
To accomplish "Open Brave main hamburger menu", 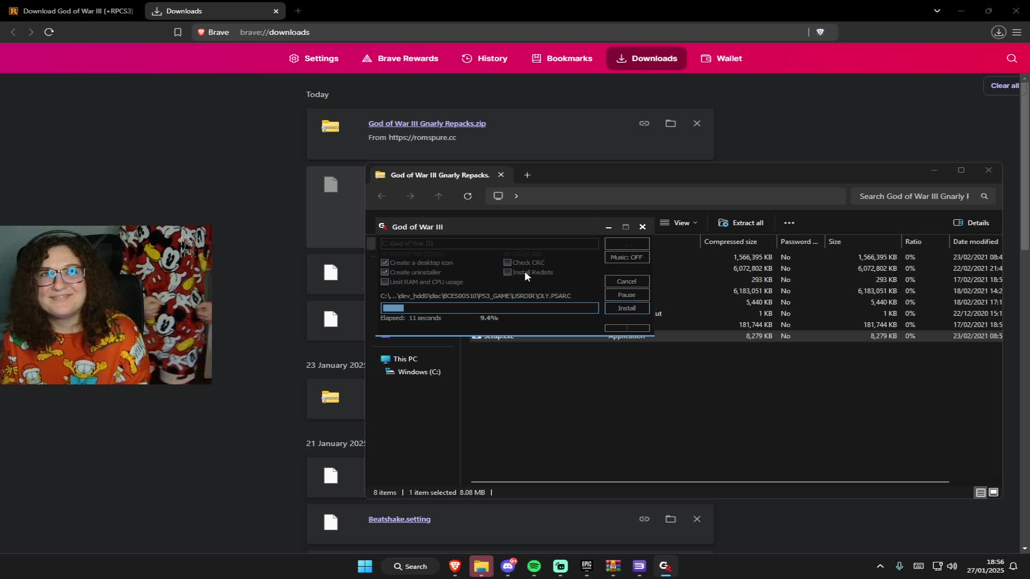I will coord(1017,32).
